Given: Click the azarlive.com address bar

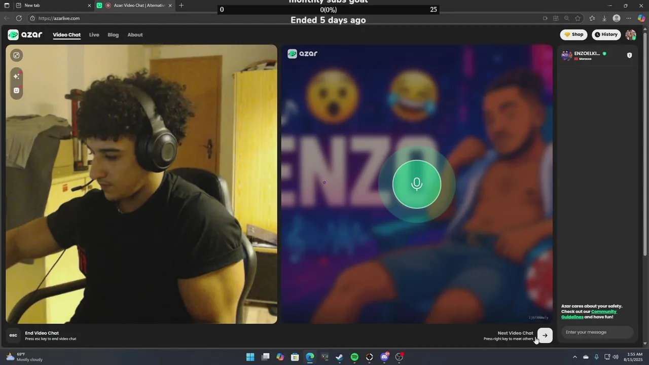Looking at the screenshot, I should [284, 18].
